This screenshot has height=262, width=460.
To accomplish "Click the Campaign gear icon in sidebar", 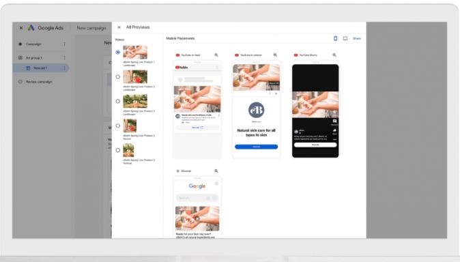I will tap(20, 44).
